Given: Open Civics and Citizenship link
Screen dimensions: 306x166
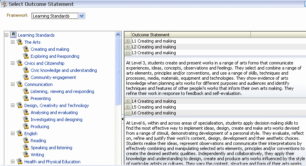Looking at the screenshot, I should [44, 63].
